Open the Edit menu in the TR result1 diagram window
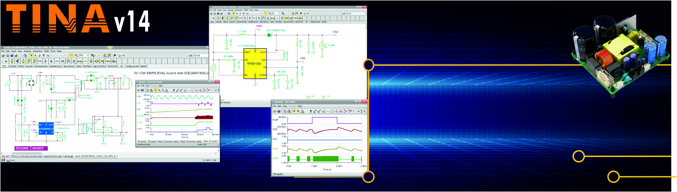Image resolution: width=677 pixels, height=192 pixels. click(x=279, y=106)
